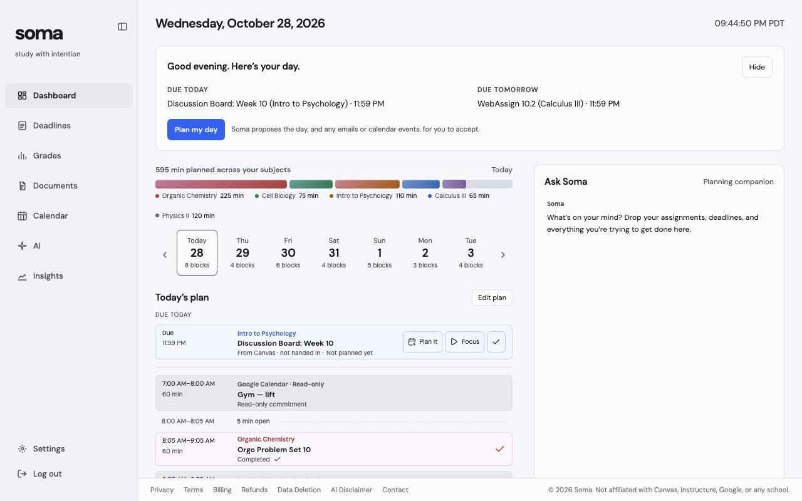The height and width of the screenshot is (501, 802).
Task: Click the Insights trend line icon
Action: click(22, 276)
